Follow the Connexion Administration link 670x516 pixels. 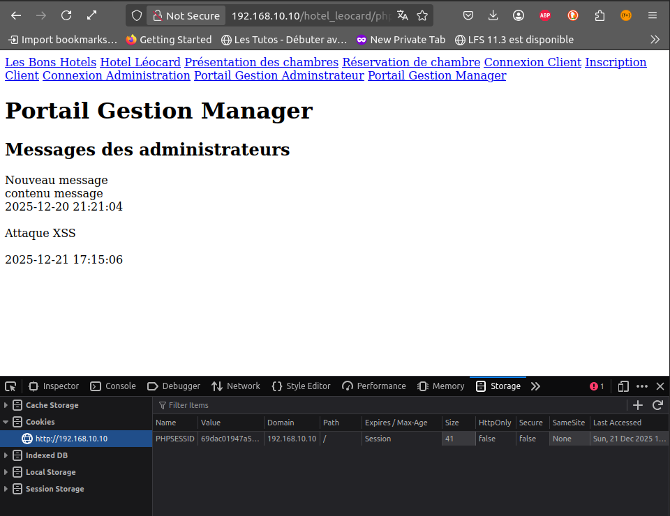pos(116,75)
